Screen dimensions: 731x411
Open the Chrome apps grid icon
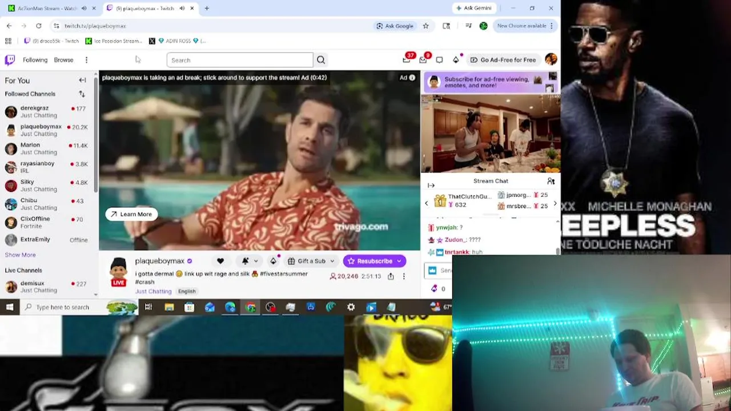8,41
